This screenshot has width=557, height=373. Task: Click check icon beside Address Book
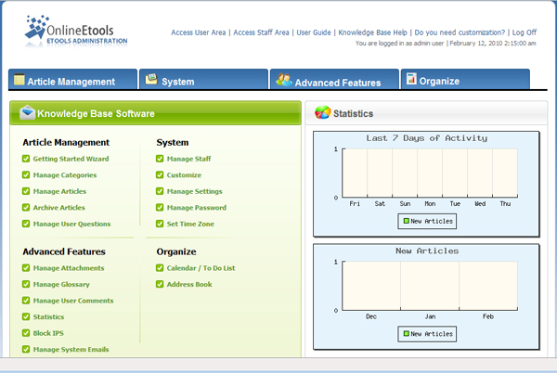click(160, 284)
